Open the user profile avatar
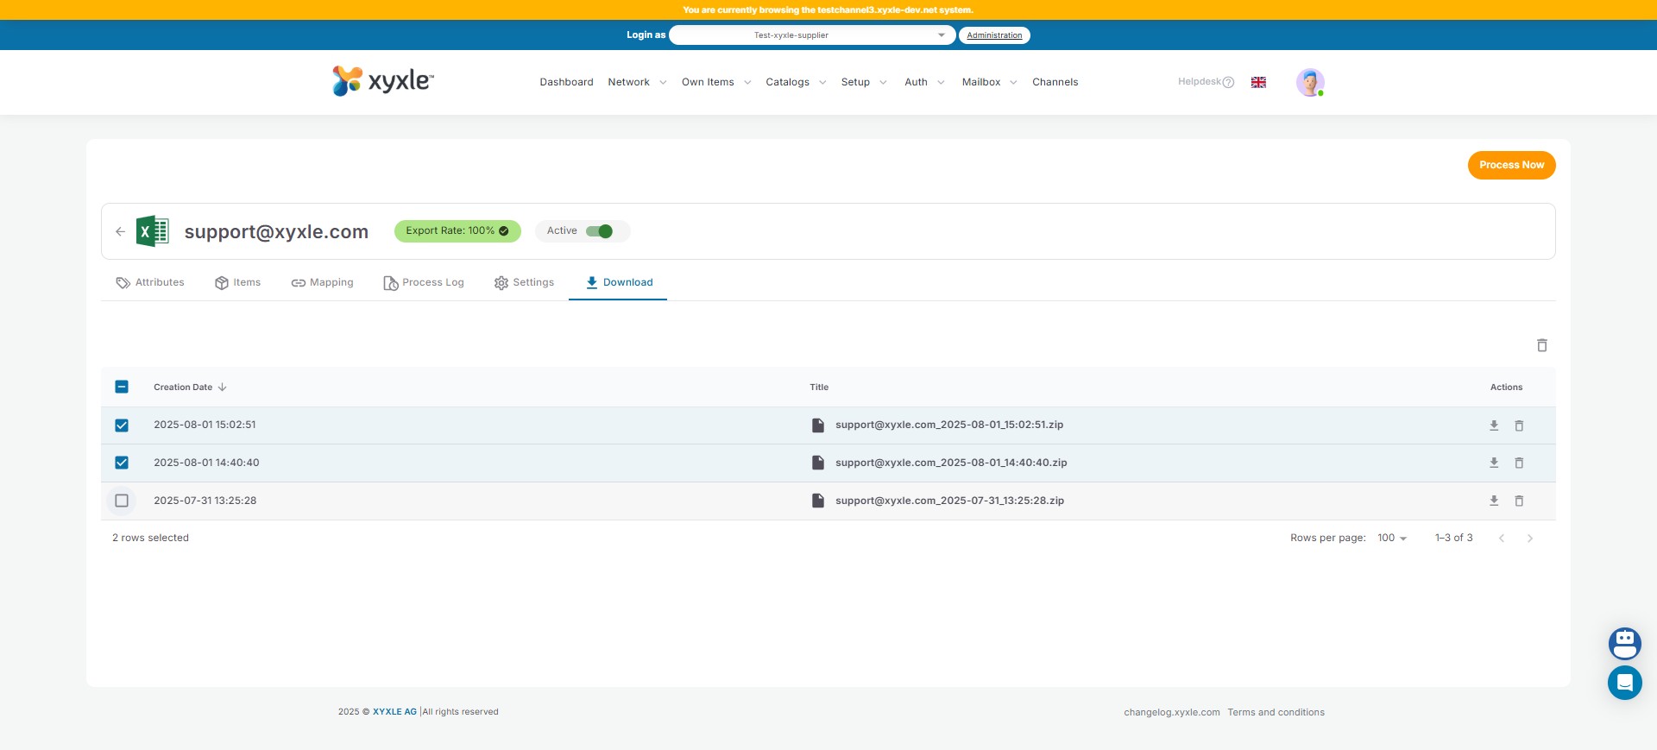The width and height of the screenshot is (1657, 750). tap(1309, 83)
